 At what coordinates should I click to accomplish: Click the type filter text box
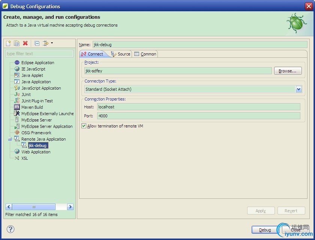click(x=40, y=54)
